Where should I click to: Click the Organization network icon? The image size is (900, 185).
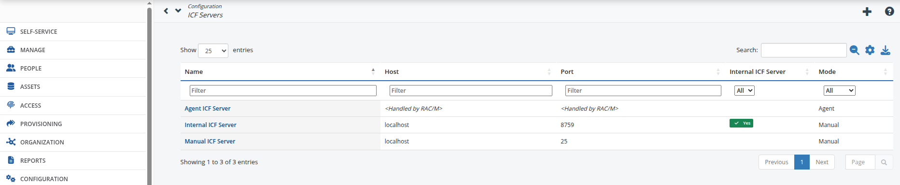[x=11, y=142]
